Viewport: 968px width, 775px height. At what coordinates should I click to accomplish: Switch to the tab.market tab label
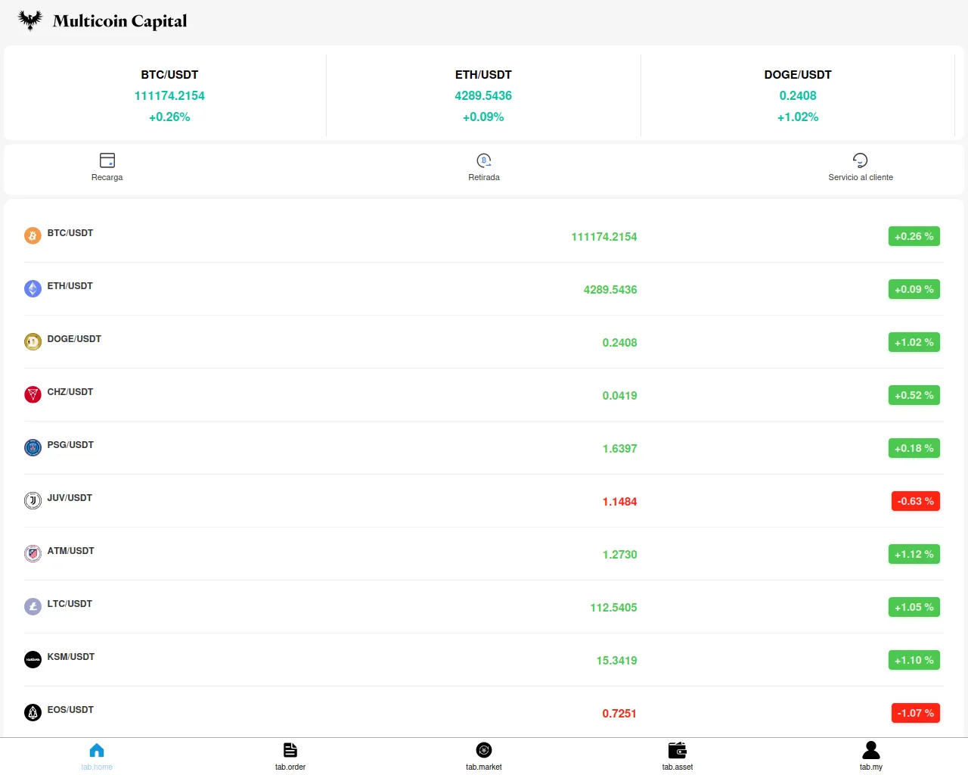(x=484, y=767)
